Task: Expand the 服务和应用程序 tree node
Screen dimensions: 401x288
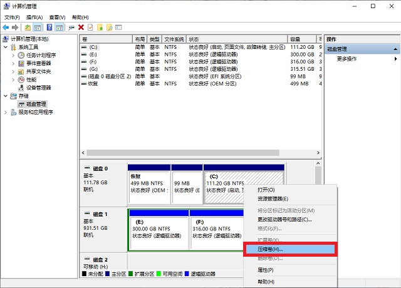Action: 6,112
